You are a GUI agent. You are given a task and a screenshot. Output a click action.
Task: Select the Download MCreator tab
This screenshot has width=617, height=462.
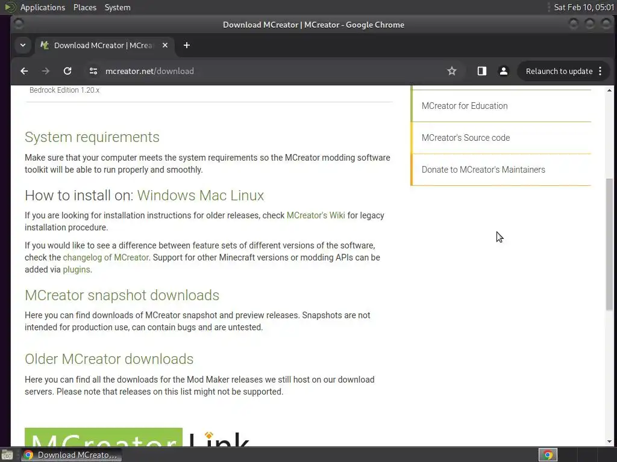(103, 46)
